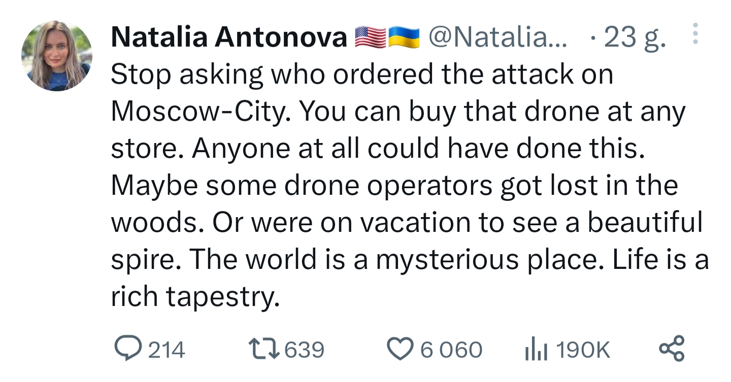Click Natalia Antonova's profile picture
This screenshot has width=731, height=382.
point(57,56)
